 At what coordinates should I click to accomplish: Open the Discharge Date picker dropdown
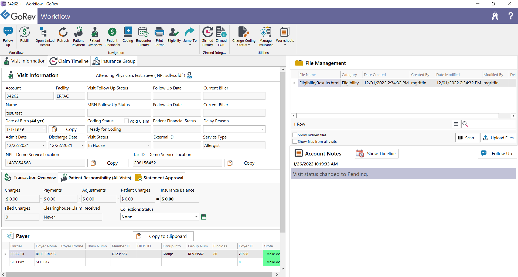click(82, 146)
